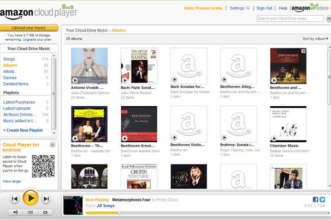Screen dimensions: 331x220
Task: Click the Philip Glass artist name
Action: (167, 199)
